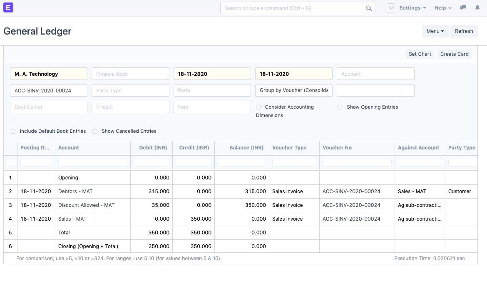This screenshot has height=281, width=487.
Task: Focus the Cost Center filter field
Action: (49, 107)
